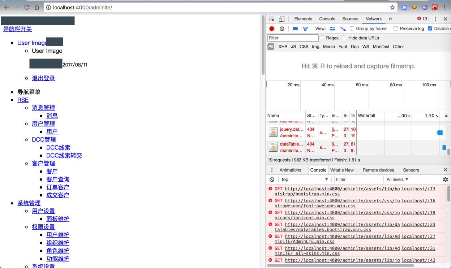Show more DevTools tabs with chevron
Screen dimensions: 451x268
click(390, 19)
